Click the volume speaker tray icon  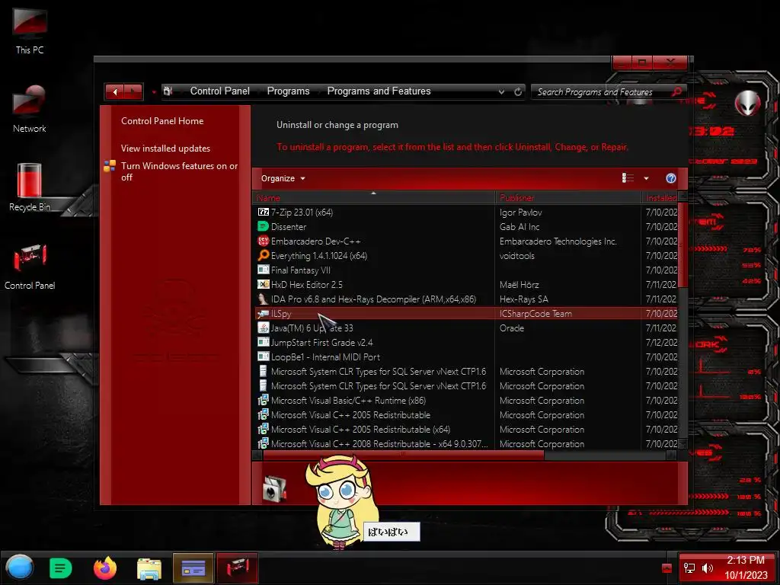pos(707,567)
